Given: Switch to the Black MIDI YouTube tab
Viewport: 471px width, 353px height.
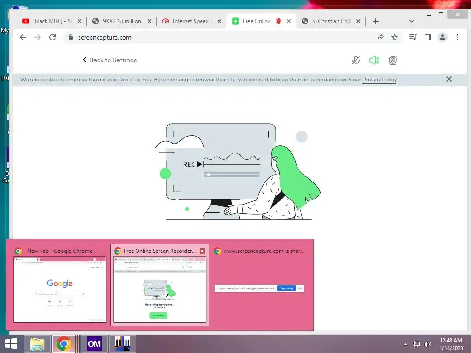Looking at the screenshot, I should [52, 21].
